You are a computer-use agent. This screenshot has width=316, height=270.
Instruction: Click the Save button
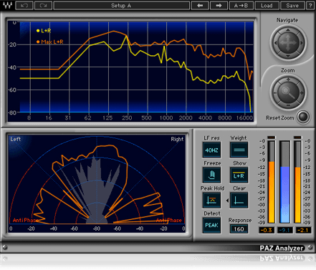tap(292, 6)
